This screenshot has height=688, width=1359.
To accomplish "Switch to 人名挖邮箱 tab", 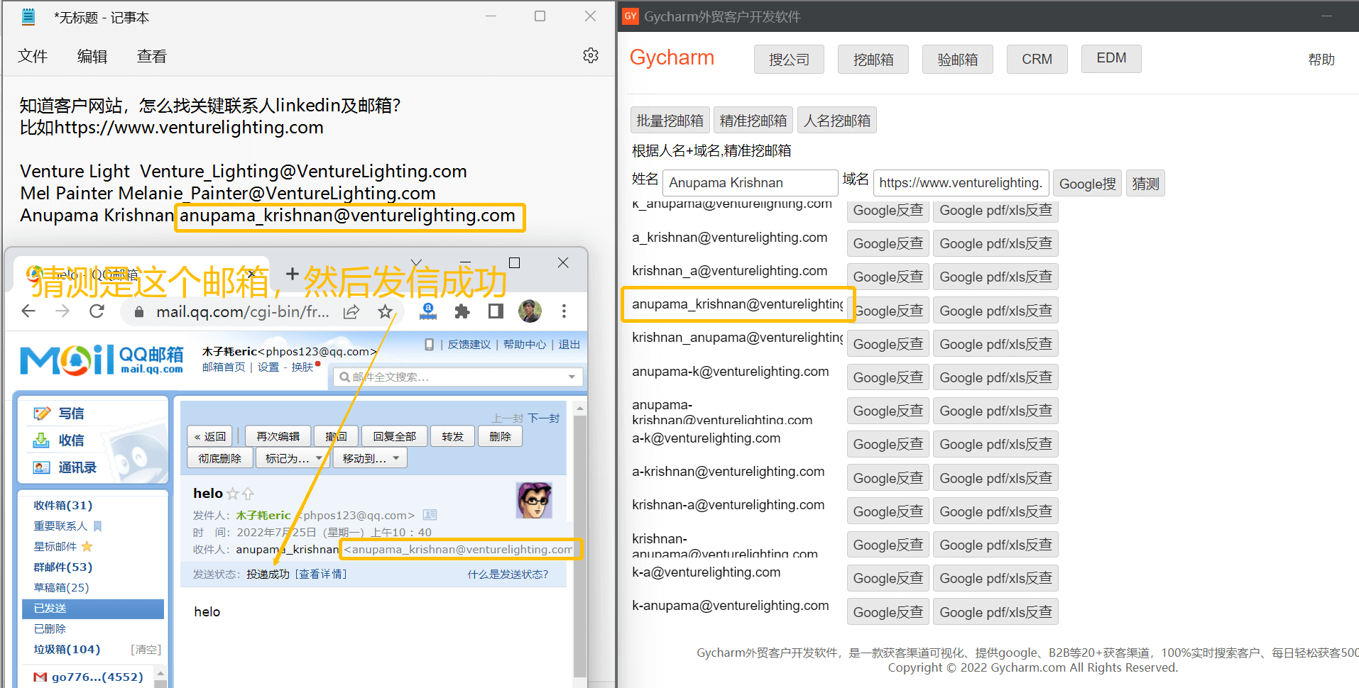I will tap(837, 121).
